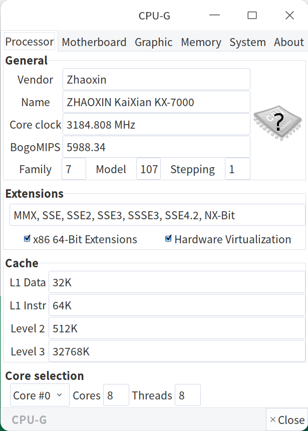Minimize the CPU-G window
The width and height of the screenshot is (308, 431).
click(x=215, y=16)
